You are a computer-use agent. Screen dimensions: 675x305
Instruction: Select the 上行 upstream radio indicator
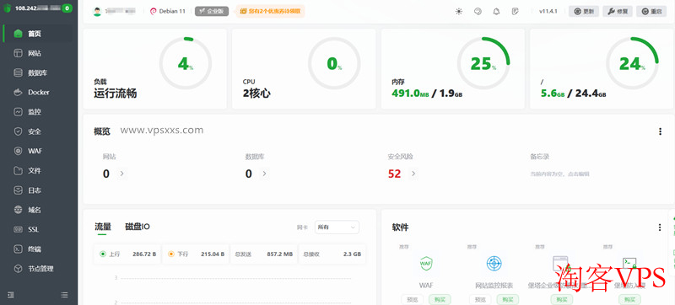click(x=102, y=254)
